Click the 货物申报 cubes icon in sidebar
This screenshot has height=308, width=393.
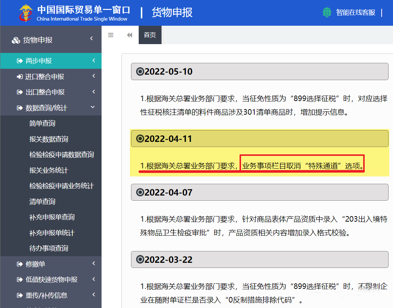tap(16, 40)
